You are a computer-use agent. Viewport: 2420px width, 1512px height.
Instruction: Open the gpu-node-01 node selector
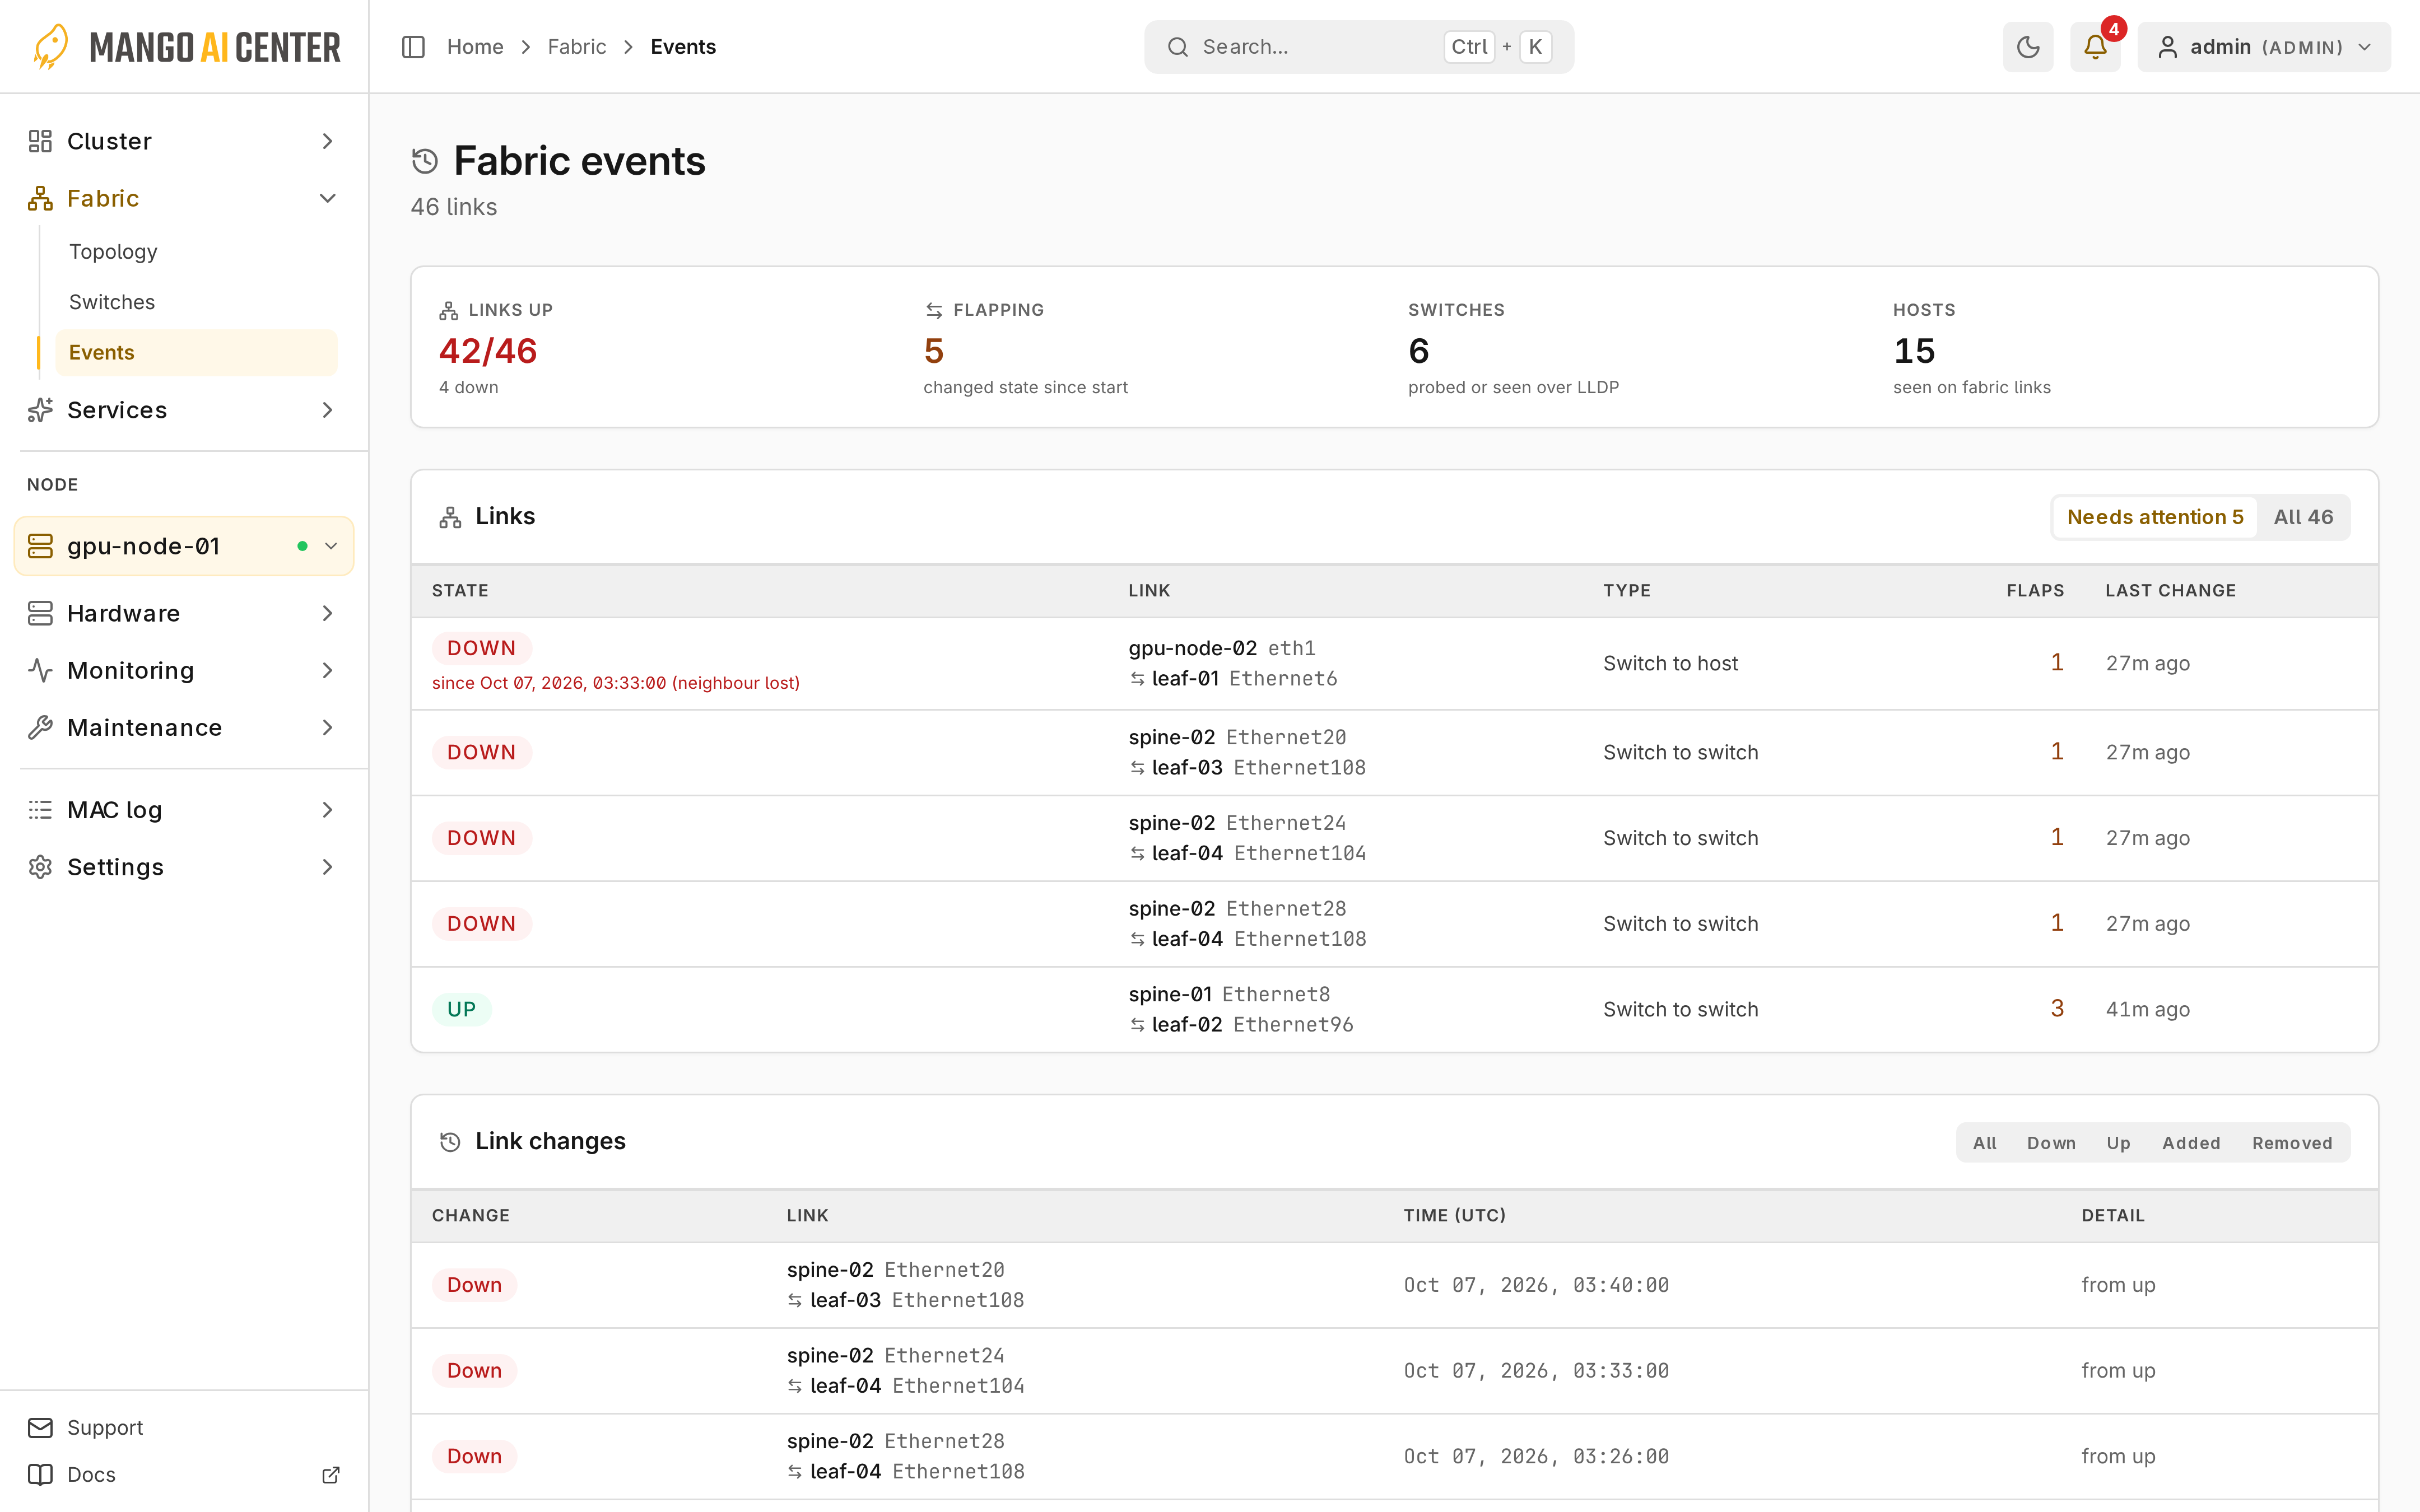pyautogui.click(x=184, y=546)
